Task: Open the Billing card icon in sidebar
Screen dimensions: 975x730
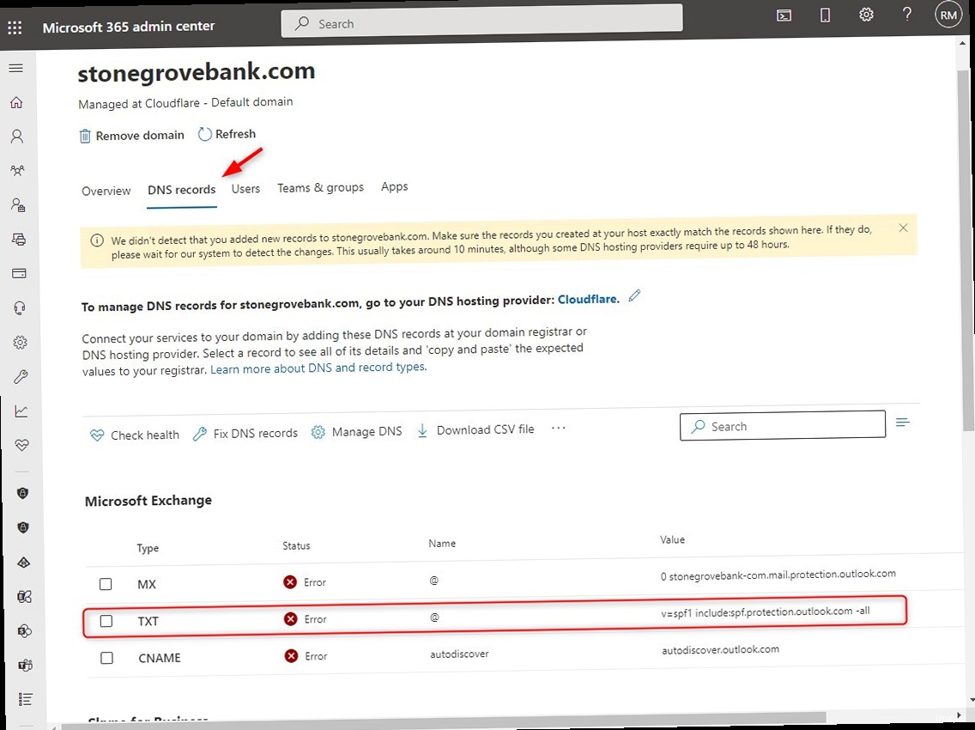Action: [17, 274]
